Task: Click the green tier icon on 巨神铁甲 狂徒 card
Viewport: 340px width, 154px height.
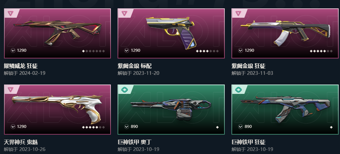Action: pos(238,90)
